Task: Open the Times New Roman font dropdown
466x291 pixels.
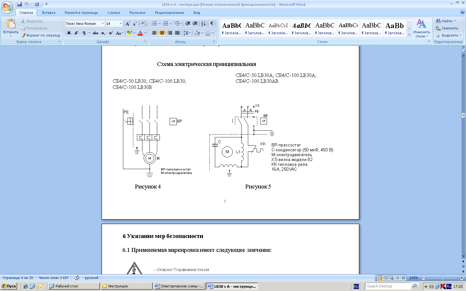Action: tap(103, 24)
